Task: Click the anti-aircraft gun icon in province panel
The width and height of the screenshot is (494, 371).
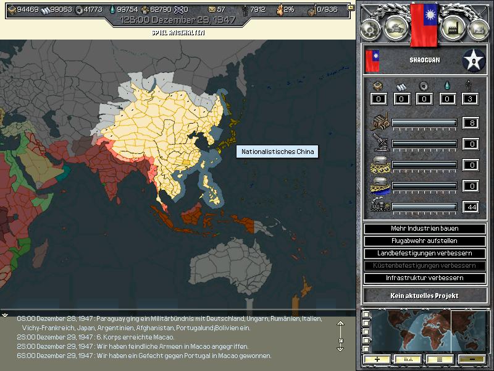Action: [380, 142]
